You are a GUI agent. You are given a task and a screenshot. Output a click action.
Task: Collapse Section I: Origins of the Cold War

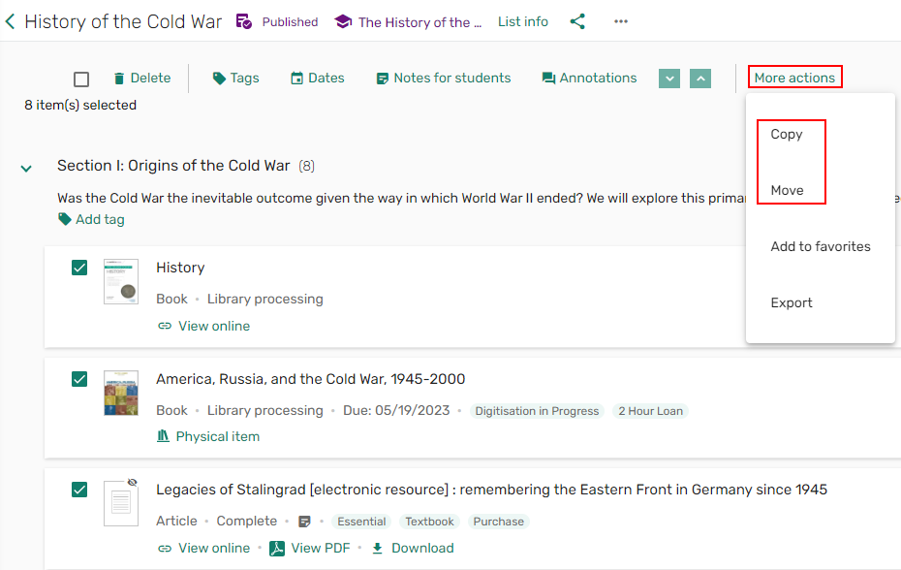pos(26,169)
